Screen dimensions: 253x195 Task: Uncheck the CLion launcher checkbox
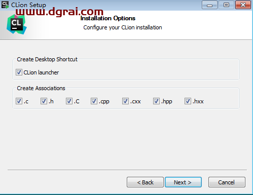19,72
